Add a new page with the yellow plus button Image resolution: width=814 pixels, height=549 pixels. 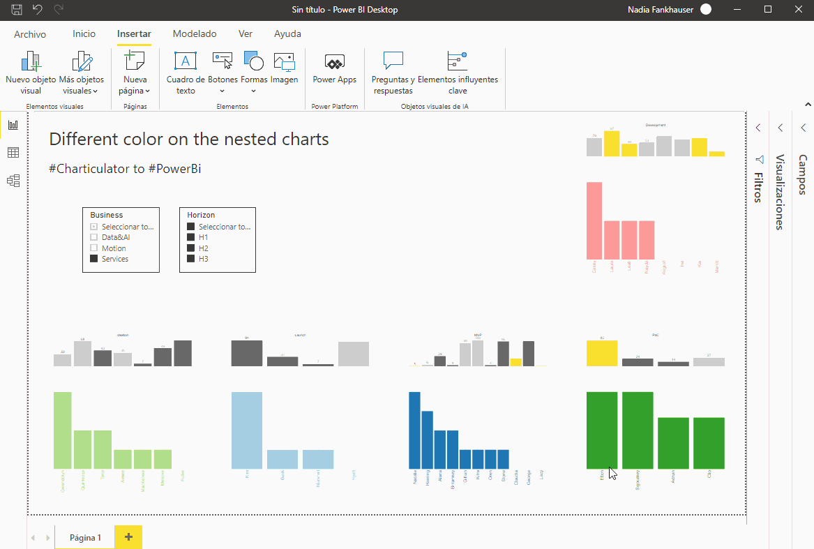pos(128,537)
